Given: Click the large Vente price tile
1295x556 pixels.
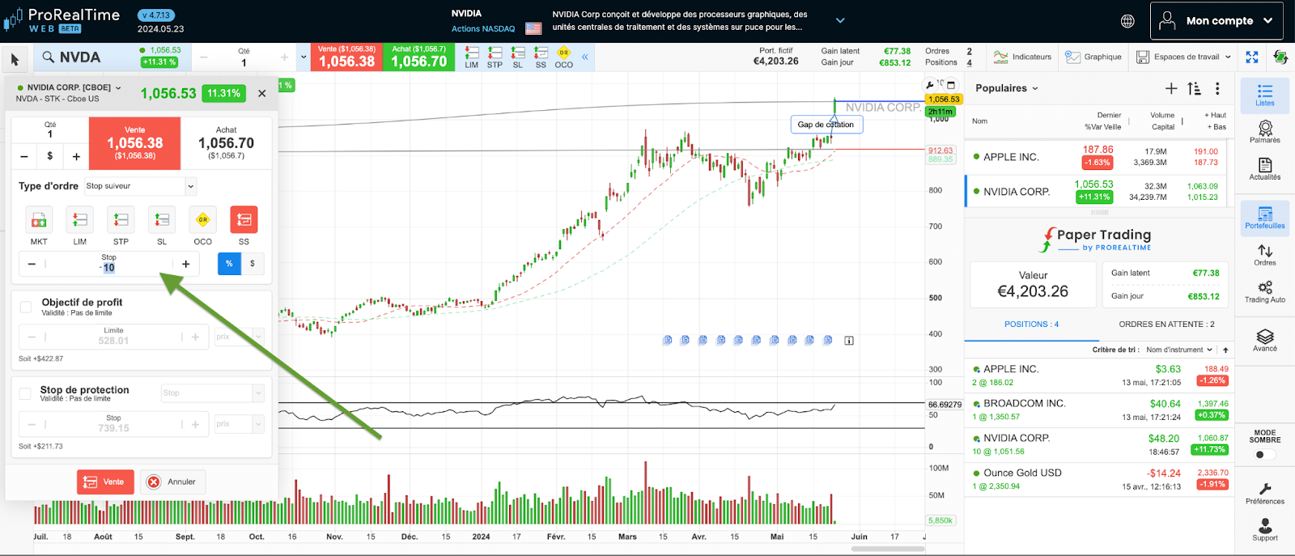Looking at the screenshot, I should (134, 143).
